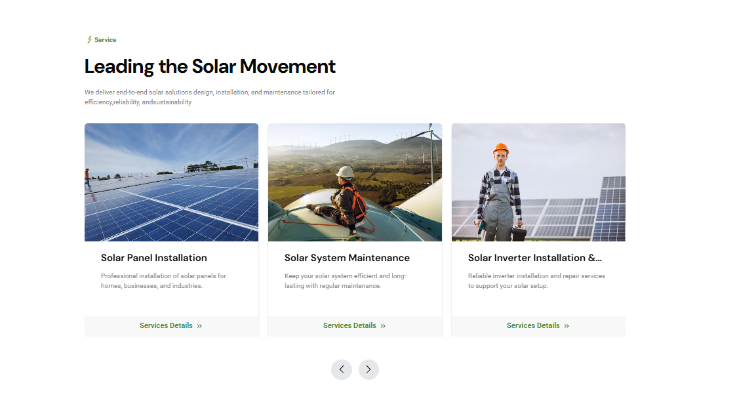Select the technician with orange helmet image

pyautogui.click(x=538, y=182)
